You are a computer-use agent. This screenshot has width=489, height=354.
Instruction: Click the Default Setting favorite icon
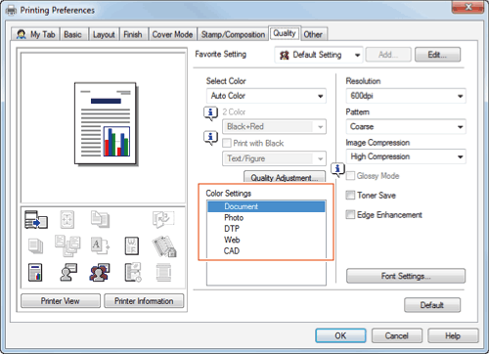285,55
